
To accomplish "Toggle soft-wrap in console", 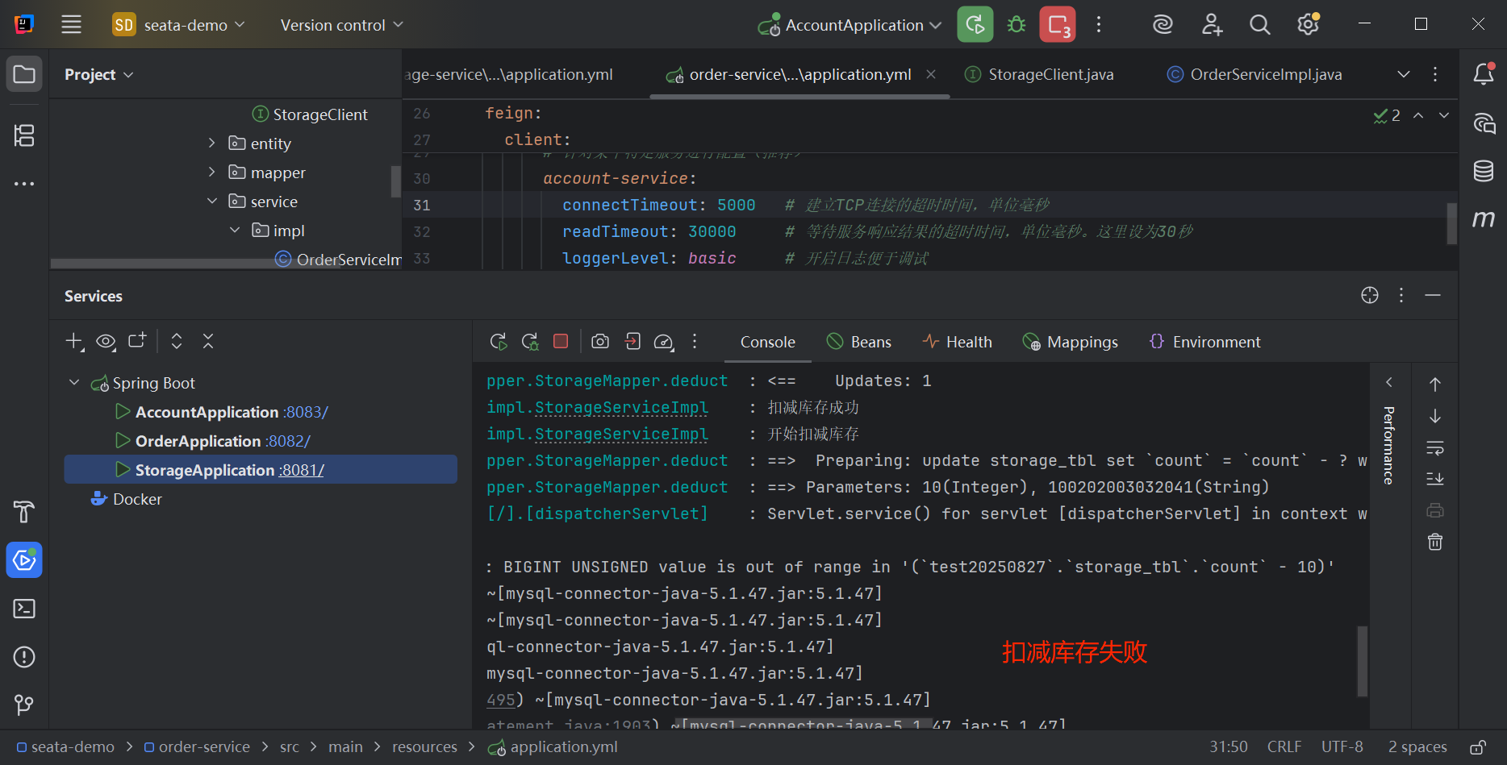I will [x=1435, y=447].
